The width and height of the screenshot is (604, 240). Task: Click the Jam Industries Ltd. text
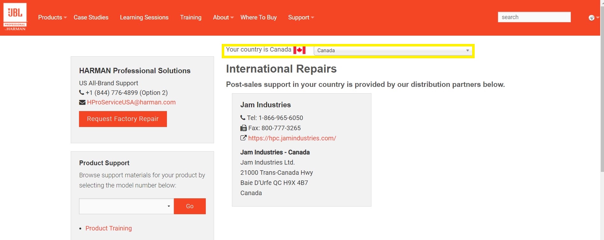tap(268, 162)
